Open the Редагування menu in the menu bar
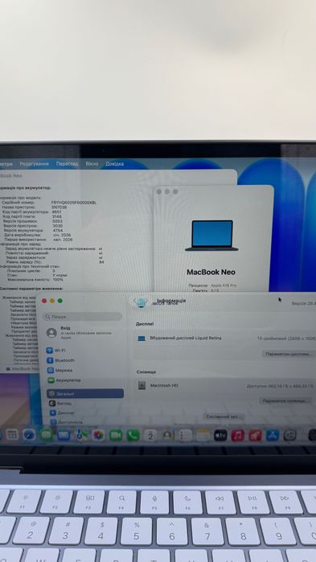The image size is (316, 562). 34,164
